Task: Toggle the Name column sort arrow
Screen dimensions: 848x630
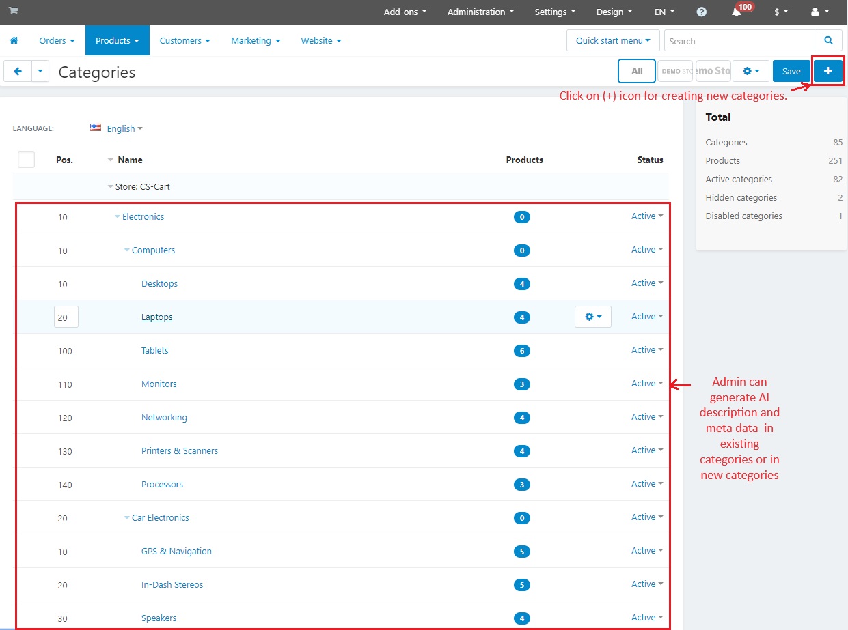Action: pyautogui.click(x=111, y=160)
